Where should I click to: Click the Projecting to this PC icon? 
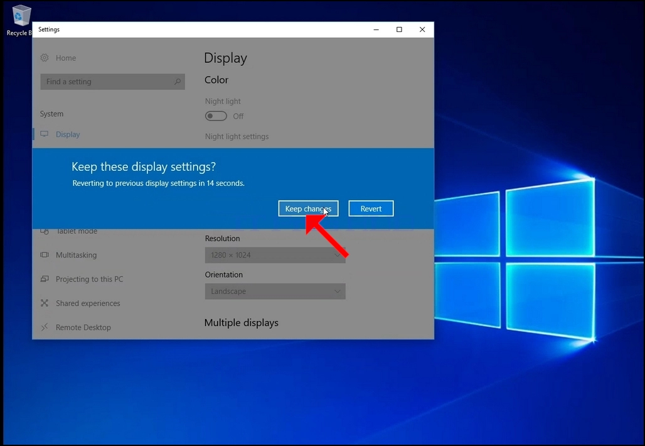[x=45, y=279]
